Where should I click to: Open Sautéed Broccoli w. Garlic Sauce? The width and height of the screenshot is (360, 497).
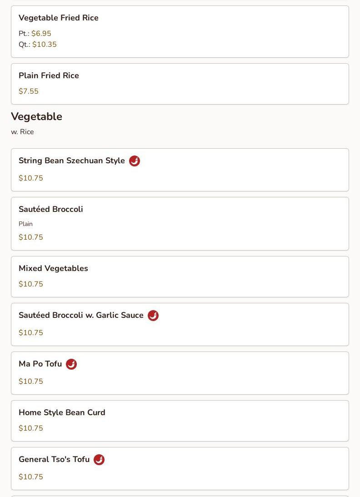tap(180, 325)
